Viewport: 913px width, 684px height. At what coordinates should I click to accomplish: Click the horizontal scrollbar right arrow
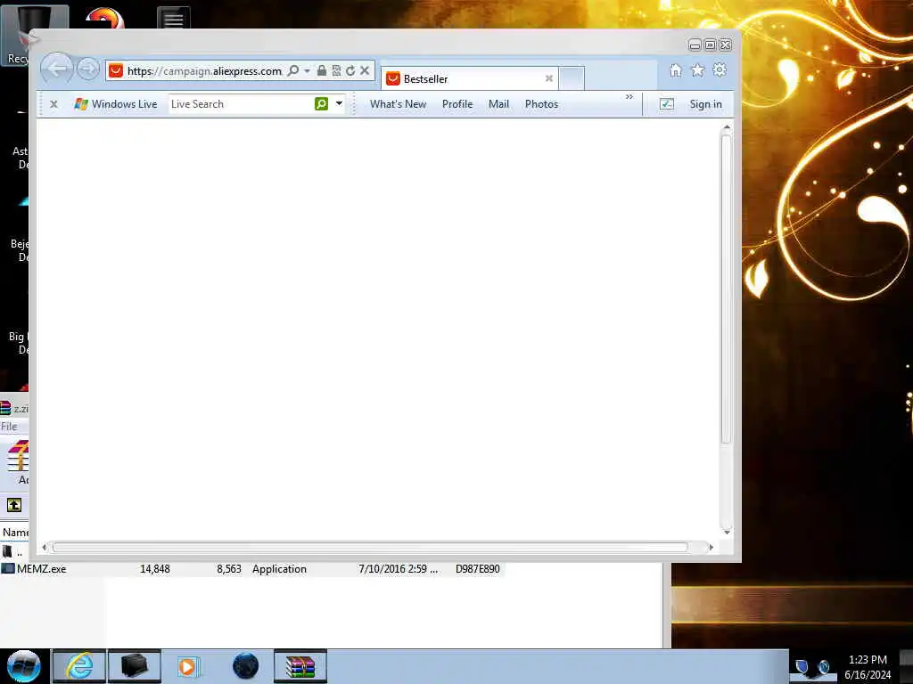[711, 548]
